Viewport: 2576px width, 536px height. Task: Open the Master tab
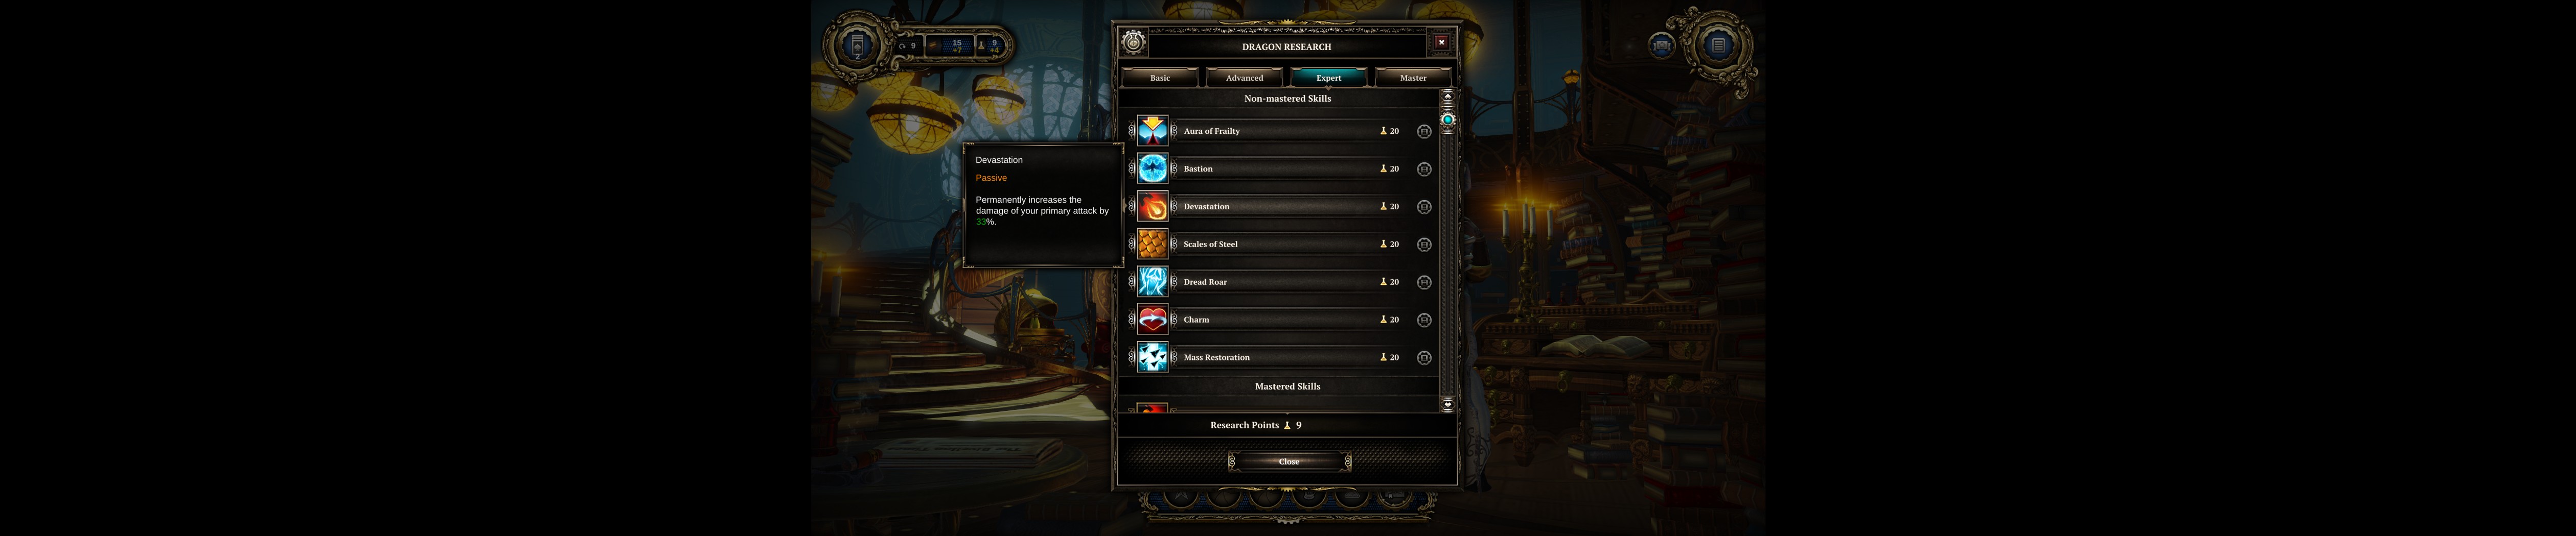tap(1413, 78)
